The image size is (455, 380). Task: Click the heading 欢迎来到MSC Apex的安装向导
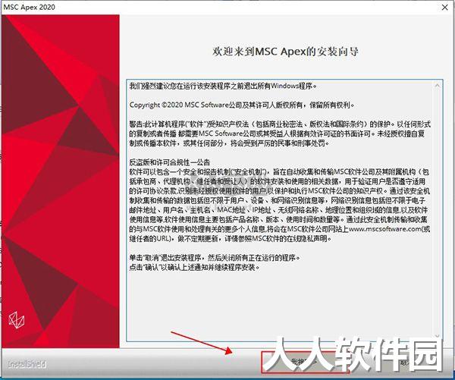point(286,52)
